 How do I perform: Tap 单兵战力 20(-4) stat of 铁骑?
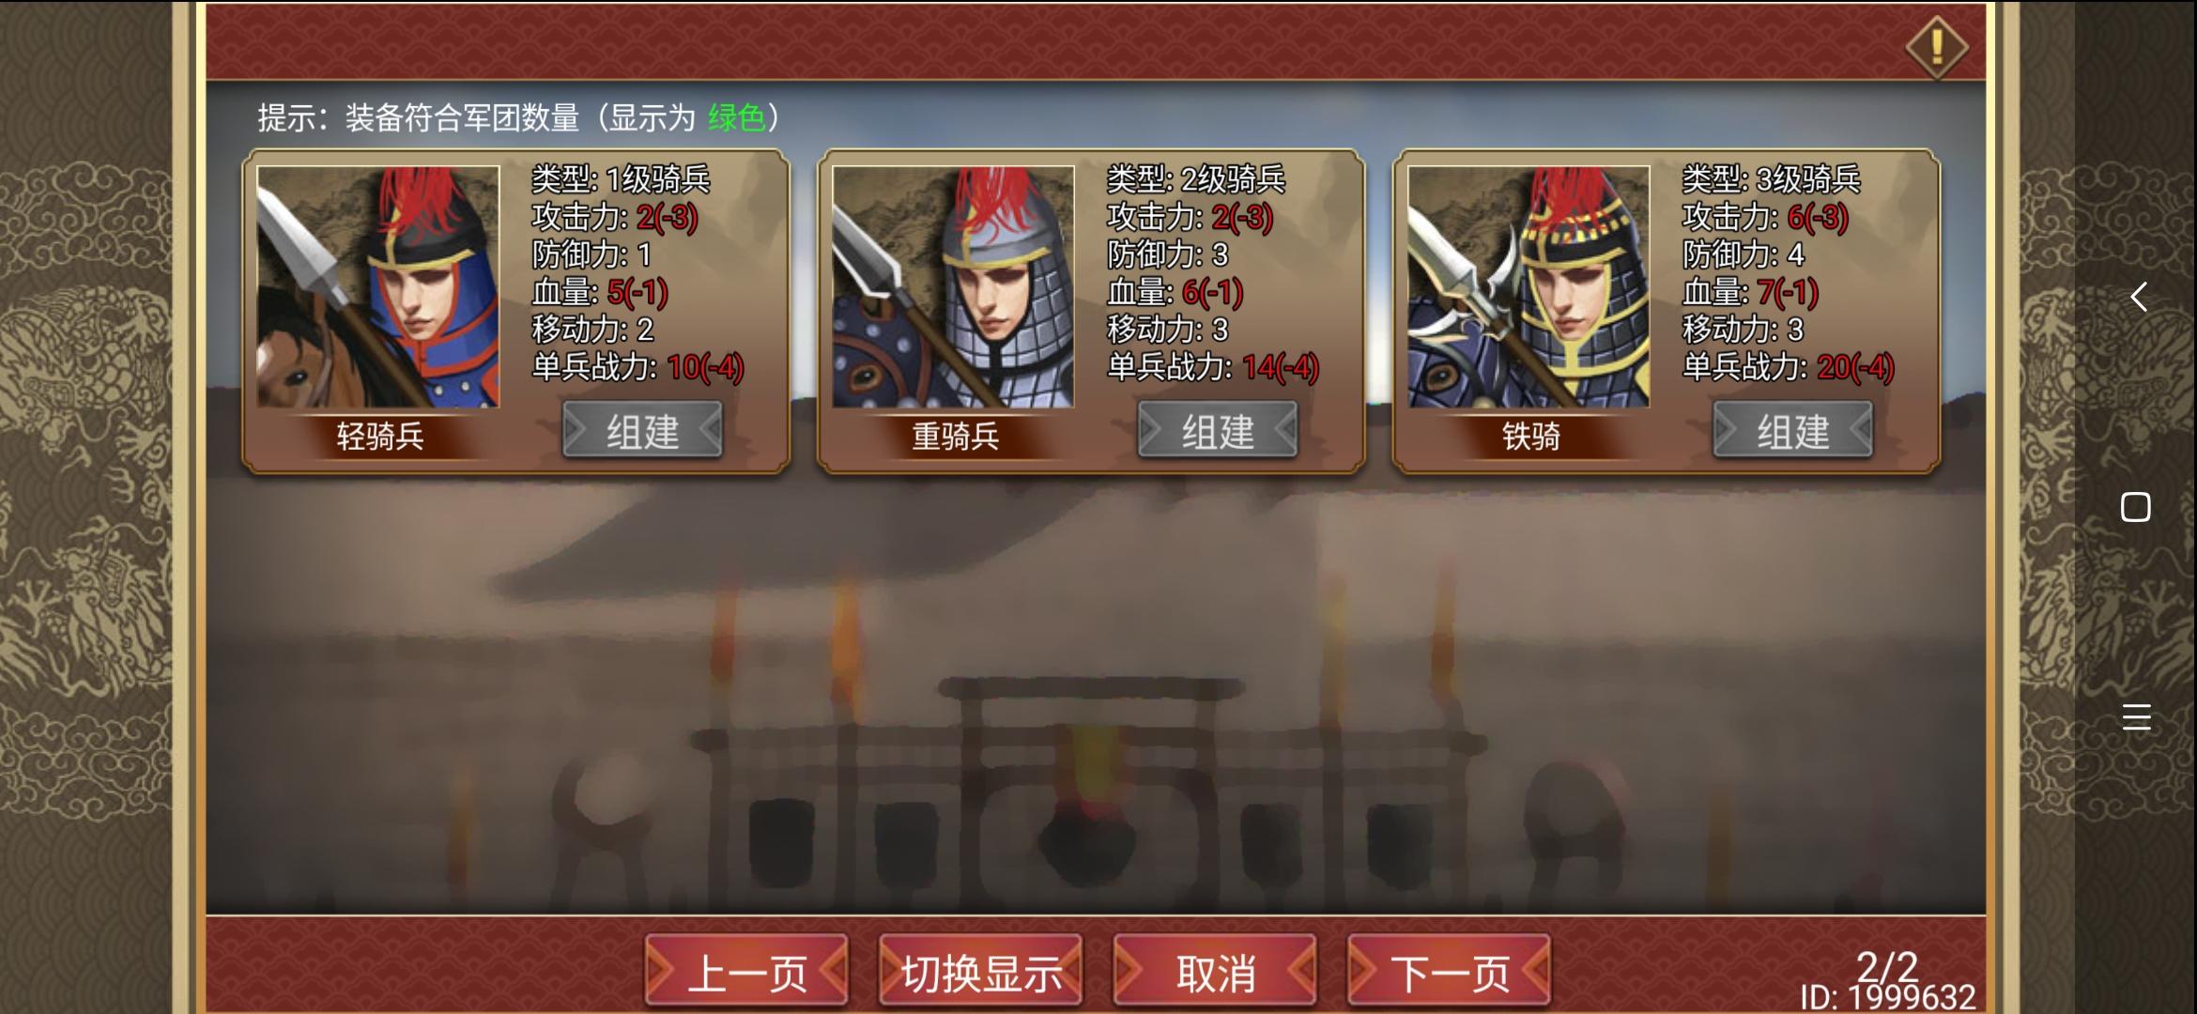[x=1788, y=367]
